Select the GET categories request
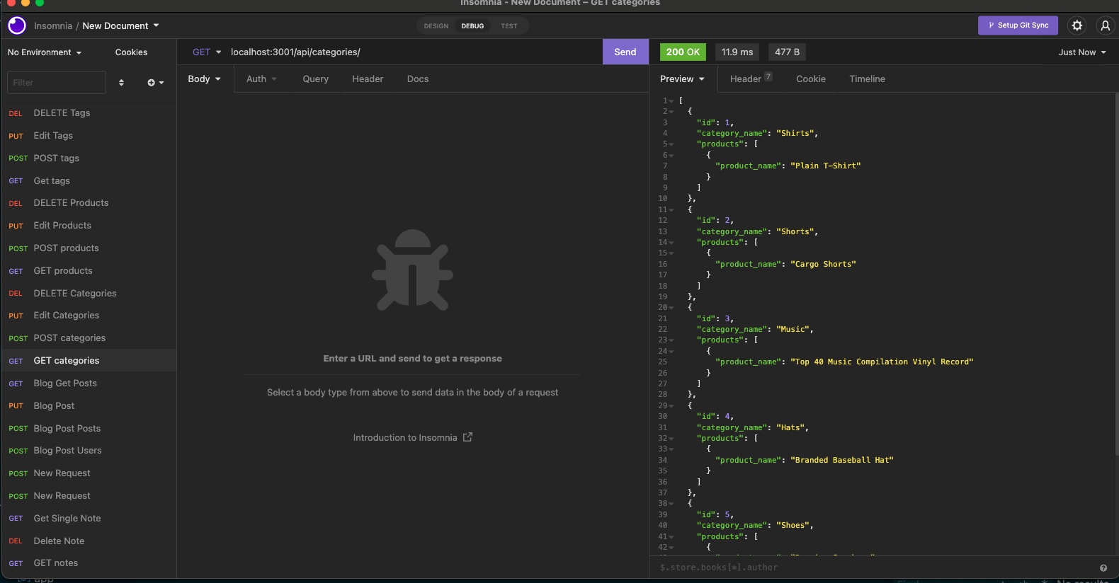Viewport: 1119px width, 583px height. click(89, 361)
